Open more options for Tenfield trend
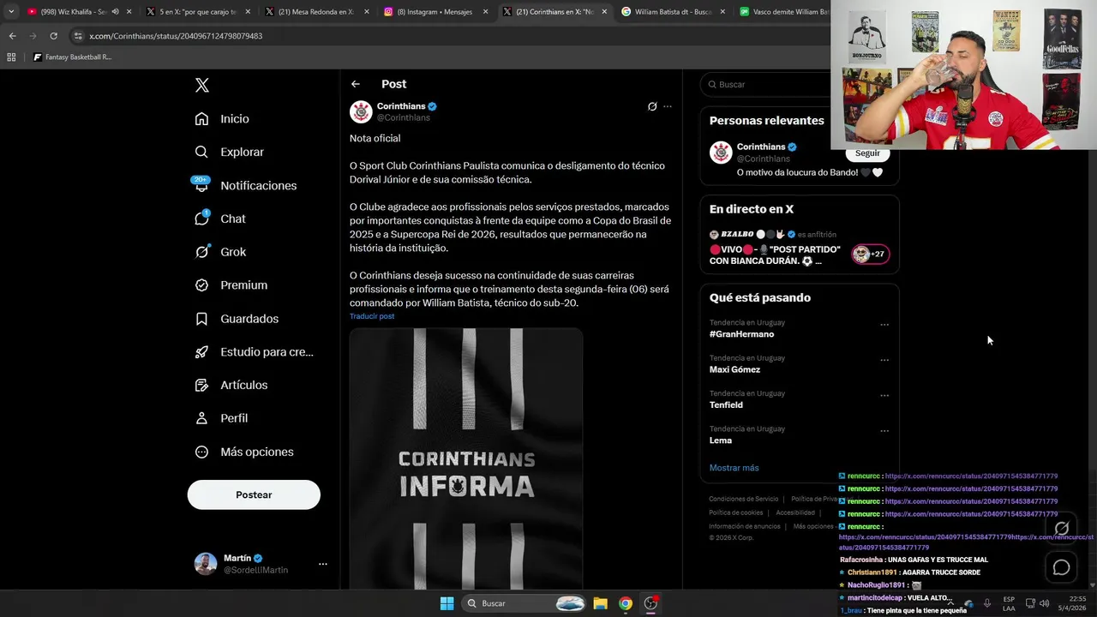 884,396
